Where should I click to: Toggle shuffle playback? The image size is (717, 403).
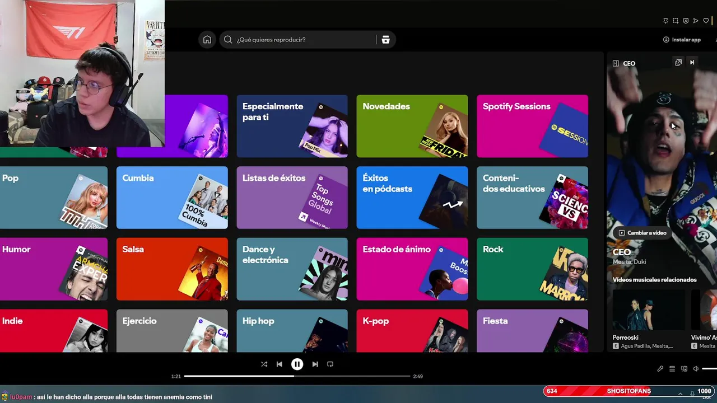264,364
